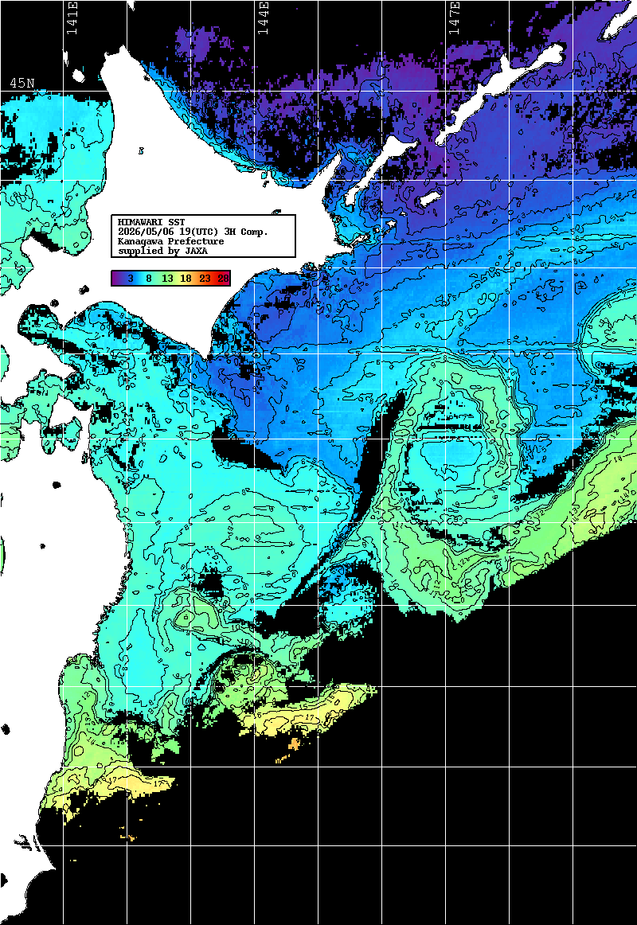Click the Kanagawa Prefecture text
This screenshot has width=637, height=925.
click(171, 241)
